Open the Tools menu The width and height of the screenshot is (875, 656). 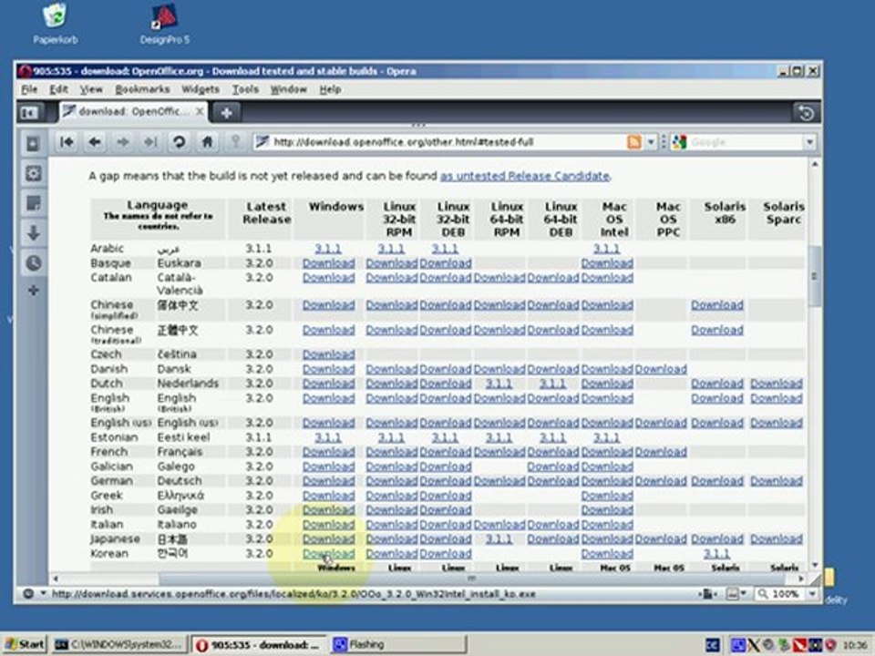point(245,89)
